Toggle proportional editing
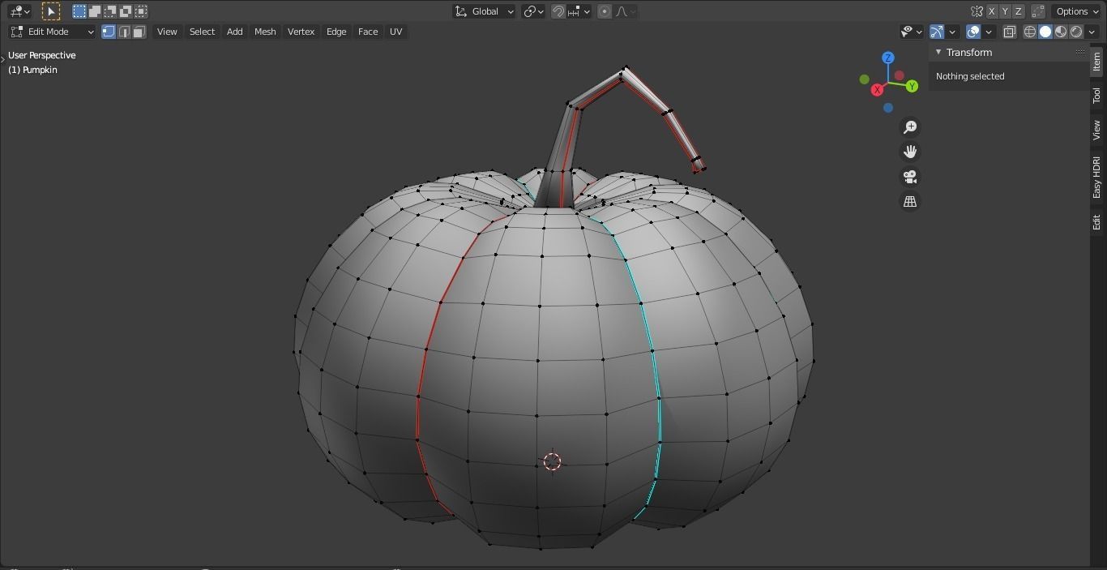Viewport: 1107px width, 570px height. (605, 11)
